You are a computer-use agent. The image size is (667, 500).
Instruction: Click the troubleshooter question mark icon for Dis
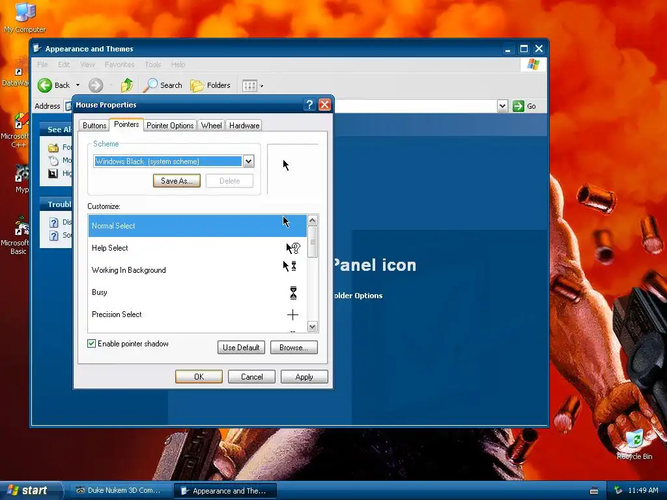53,223
